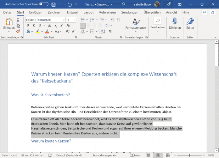Open Diktieren microphone
Viewport: 219px width, 158px height.
[x=175, y=23]
